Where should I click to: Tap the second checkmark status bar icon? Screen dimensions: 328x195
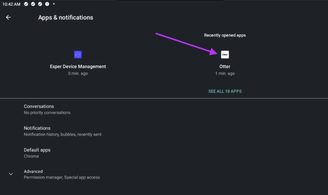click(x=33, y=4)
